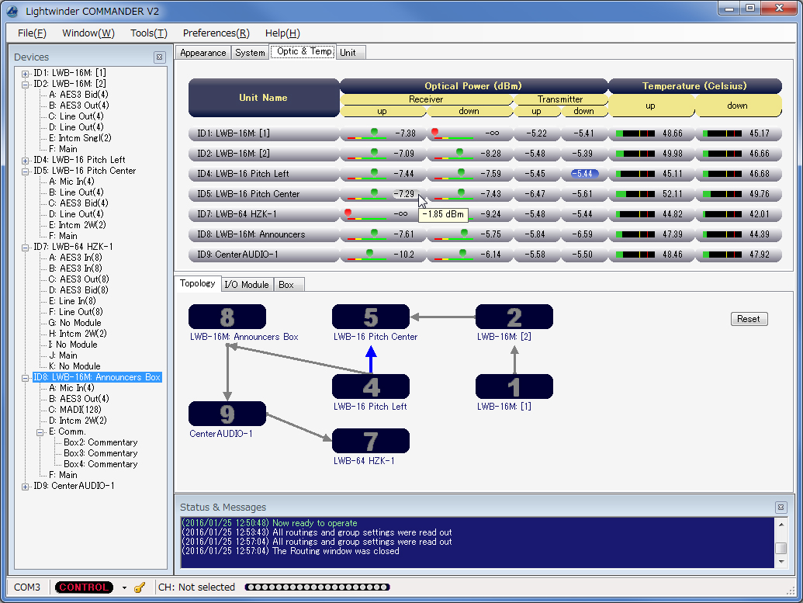Open the Window(W) menu
The width and height of the screenshot is (803, 603).
[x=88, y=33]
